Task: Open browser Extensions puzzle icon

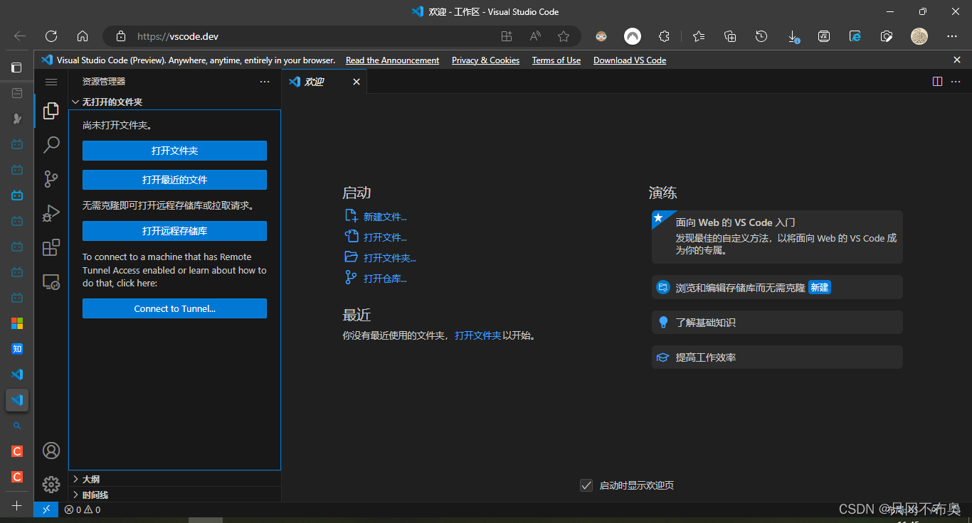Action: coord(664,36)
